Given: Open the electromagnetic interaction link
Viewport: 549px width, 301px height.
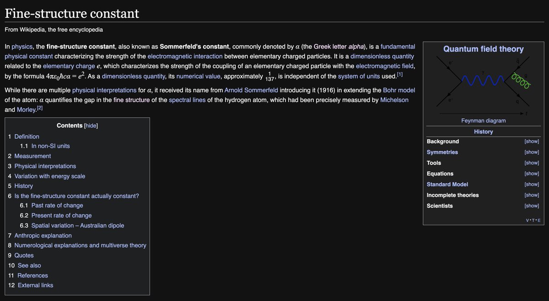Looking at the screenshot, I should click(185, 56).
